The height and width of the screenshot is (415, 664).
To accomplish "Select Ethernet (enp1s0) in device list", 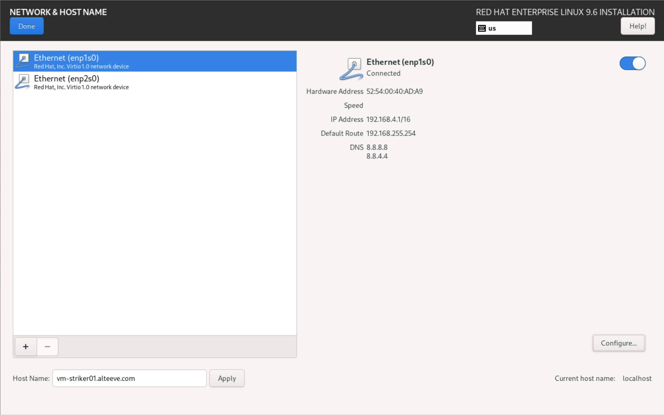I will coord(155,61).
